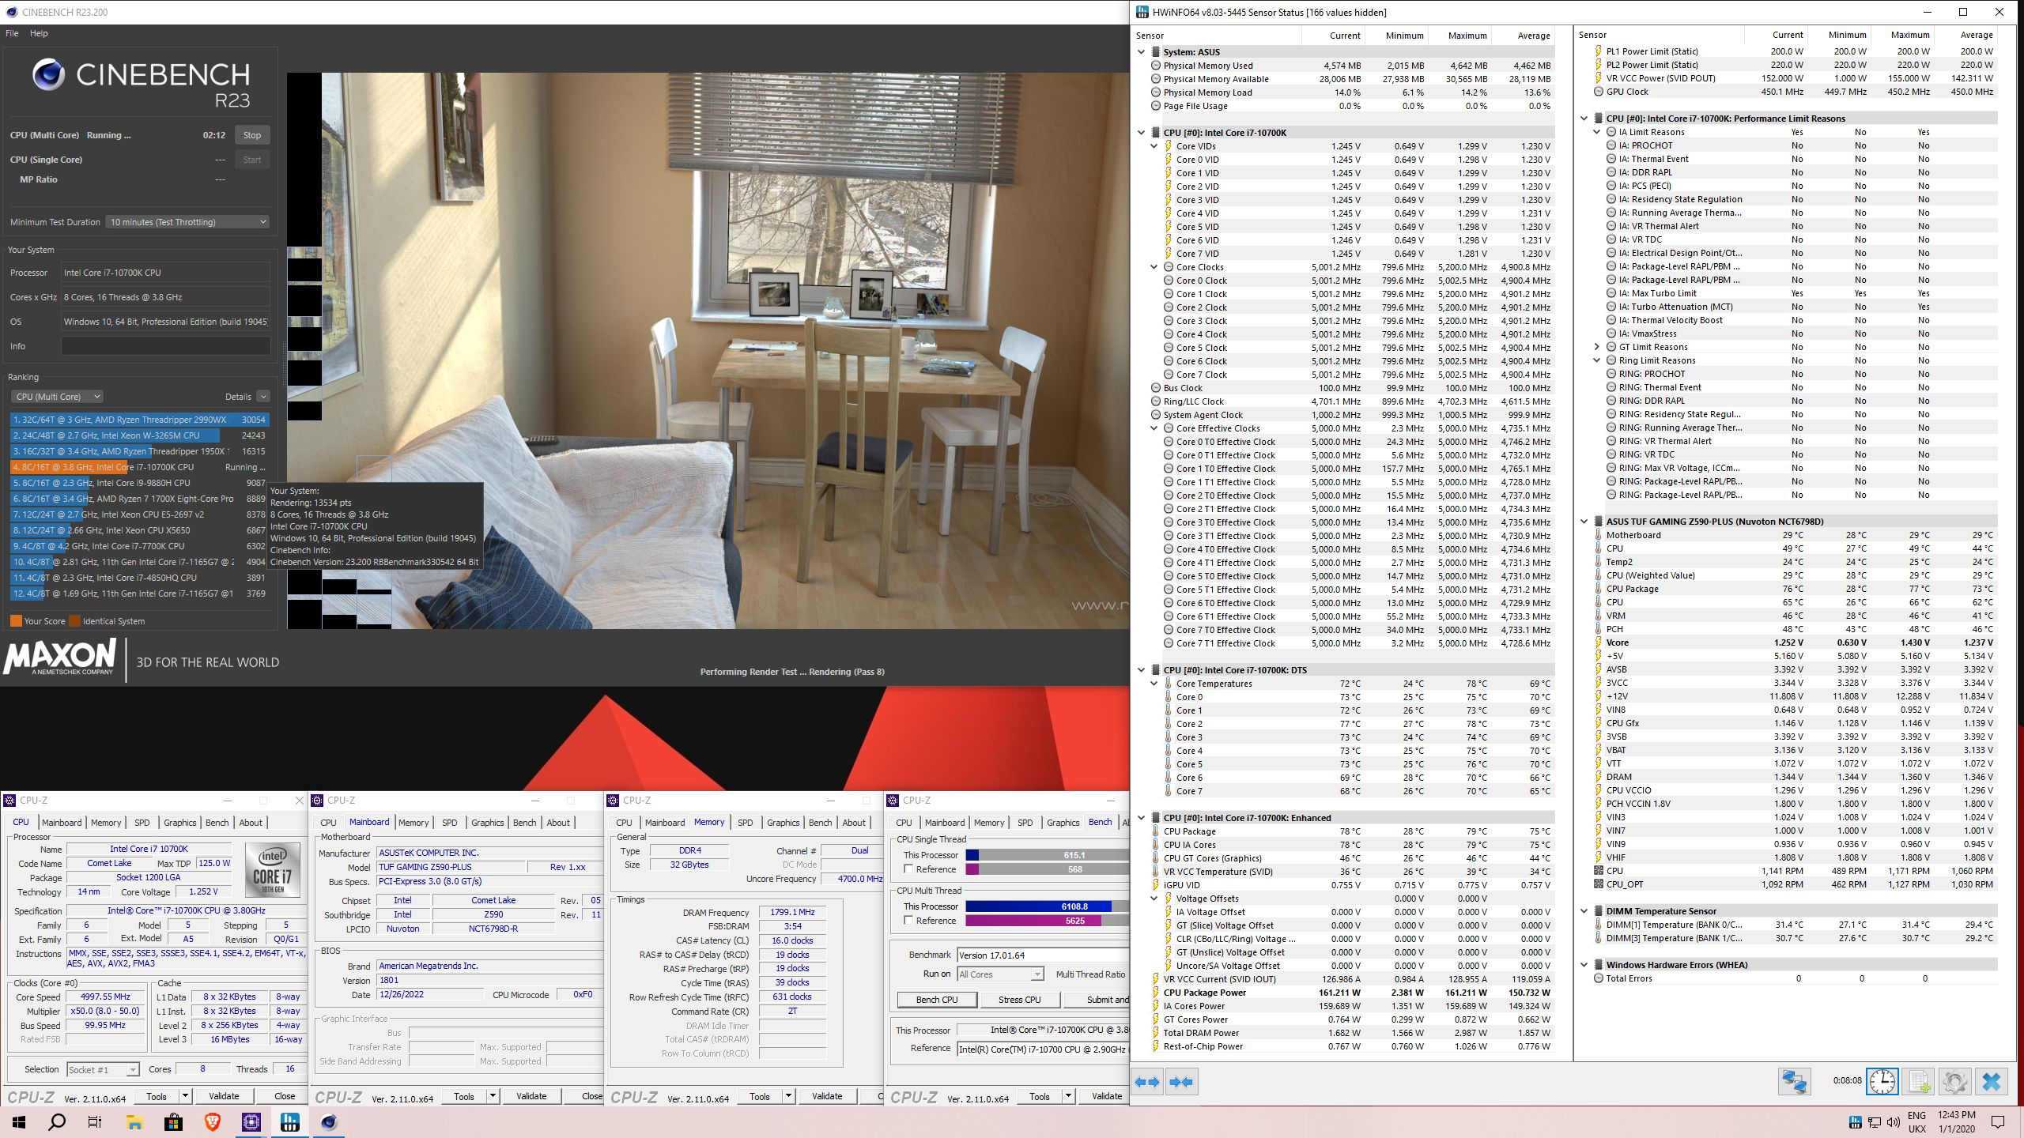
Task: Click Total Errors row in WHEA
Action: point(1795,978)
